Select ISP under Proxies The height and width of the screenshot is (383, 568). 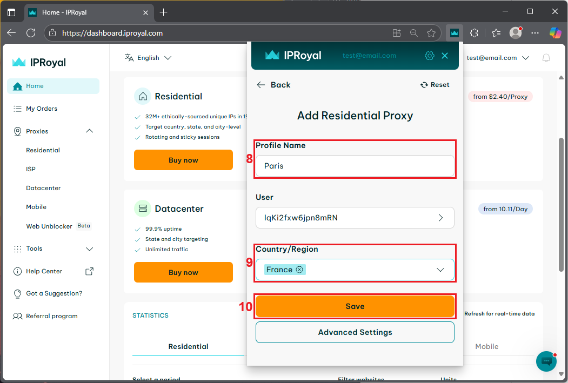31,169
